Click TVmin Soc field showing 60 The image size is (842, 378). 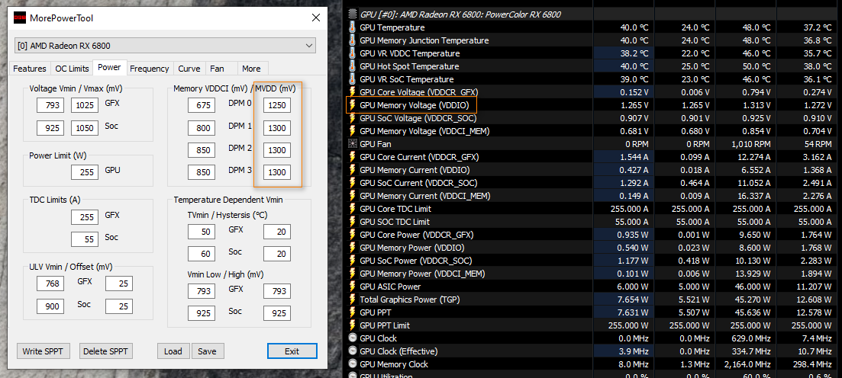coord(202,254)
